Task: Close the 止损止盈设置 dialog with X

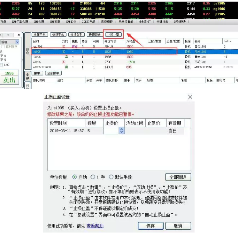Action: [190, 97]
